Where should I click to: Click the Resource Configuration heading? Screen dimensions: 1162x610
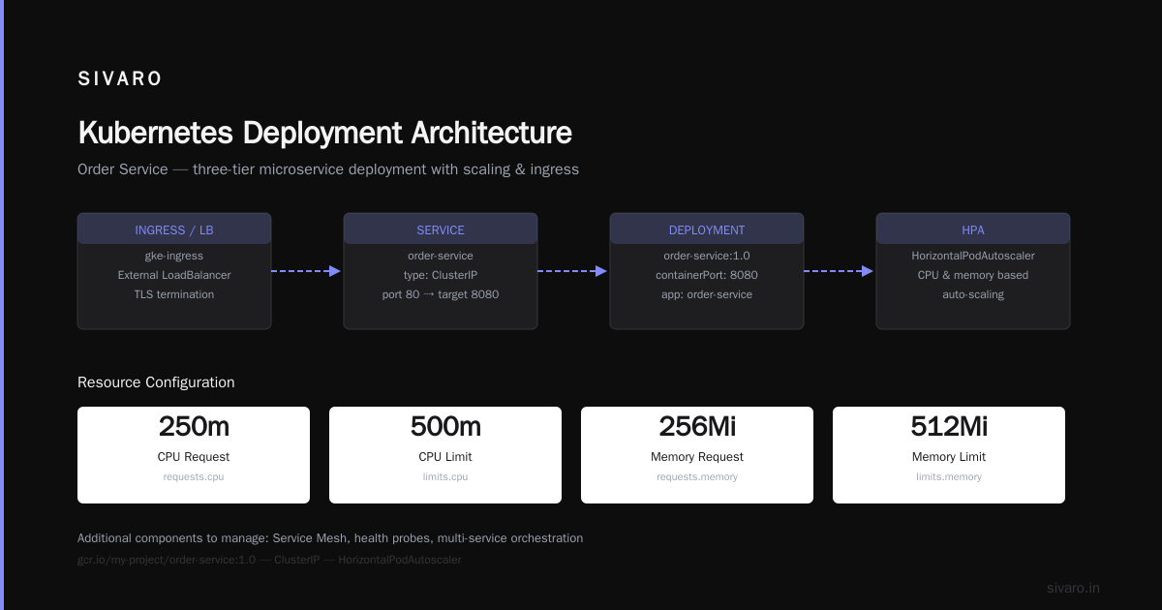pos(156,382)
